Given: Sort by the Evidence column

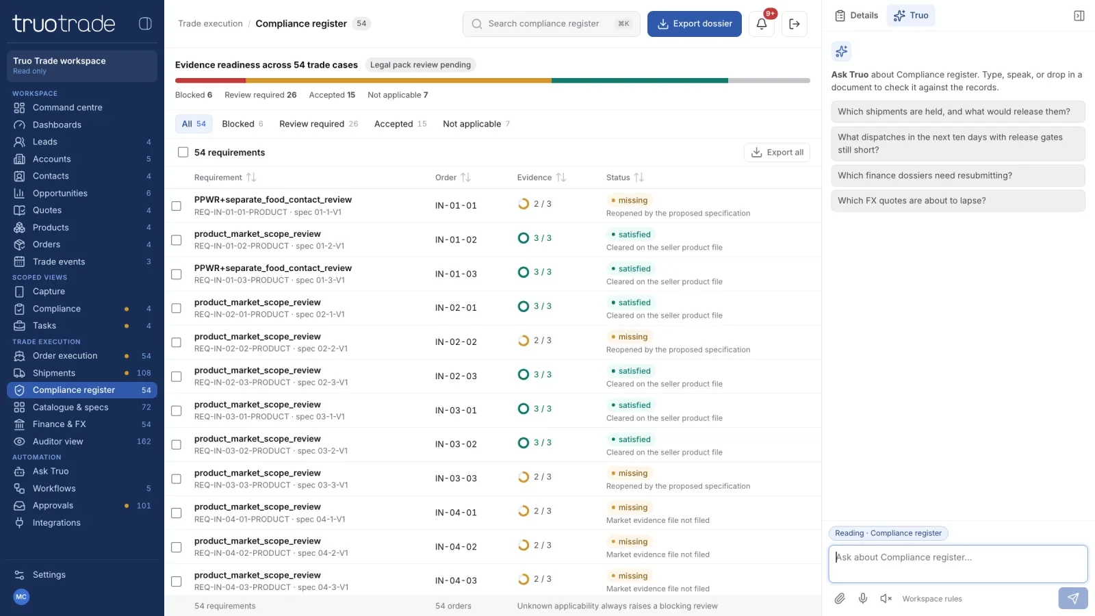Looking at the screenshot, I should (x=541, y=177).
